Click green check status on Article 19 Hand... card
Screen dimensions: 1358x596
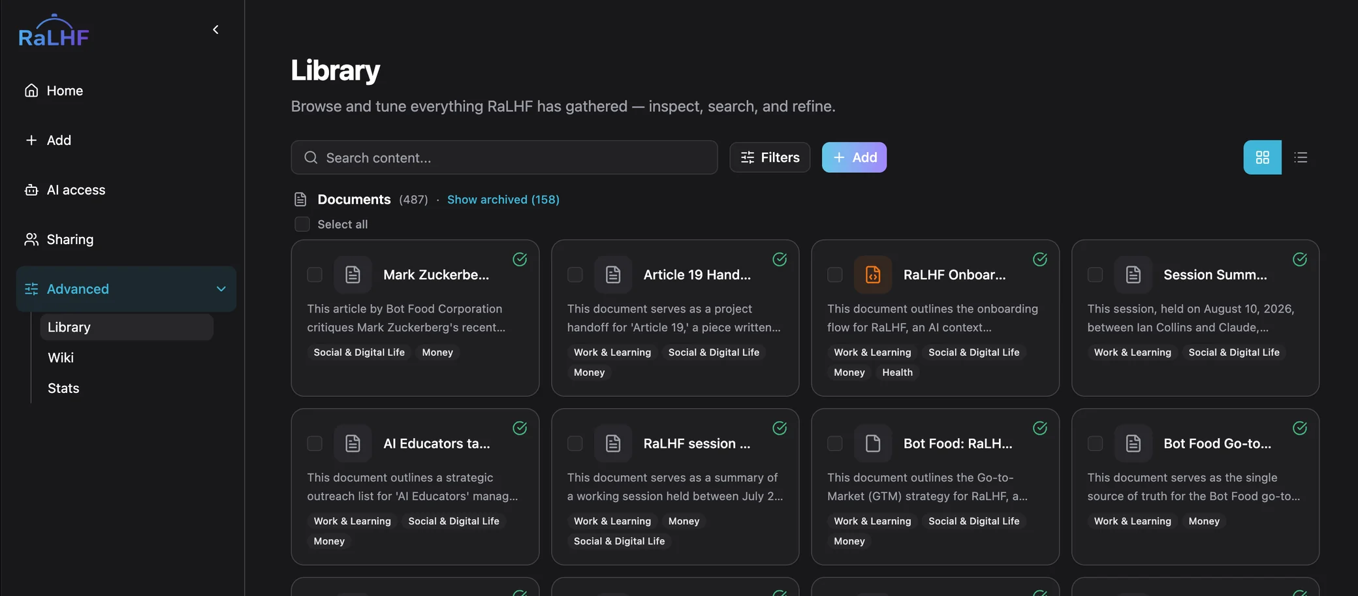coord(780,259)
